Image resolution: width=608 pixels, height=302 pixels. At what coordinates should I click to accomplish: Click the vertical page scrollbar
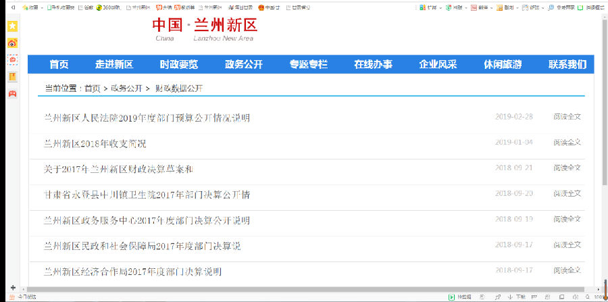(x=603, y=135)
